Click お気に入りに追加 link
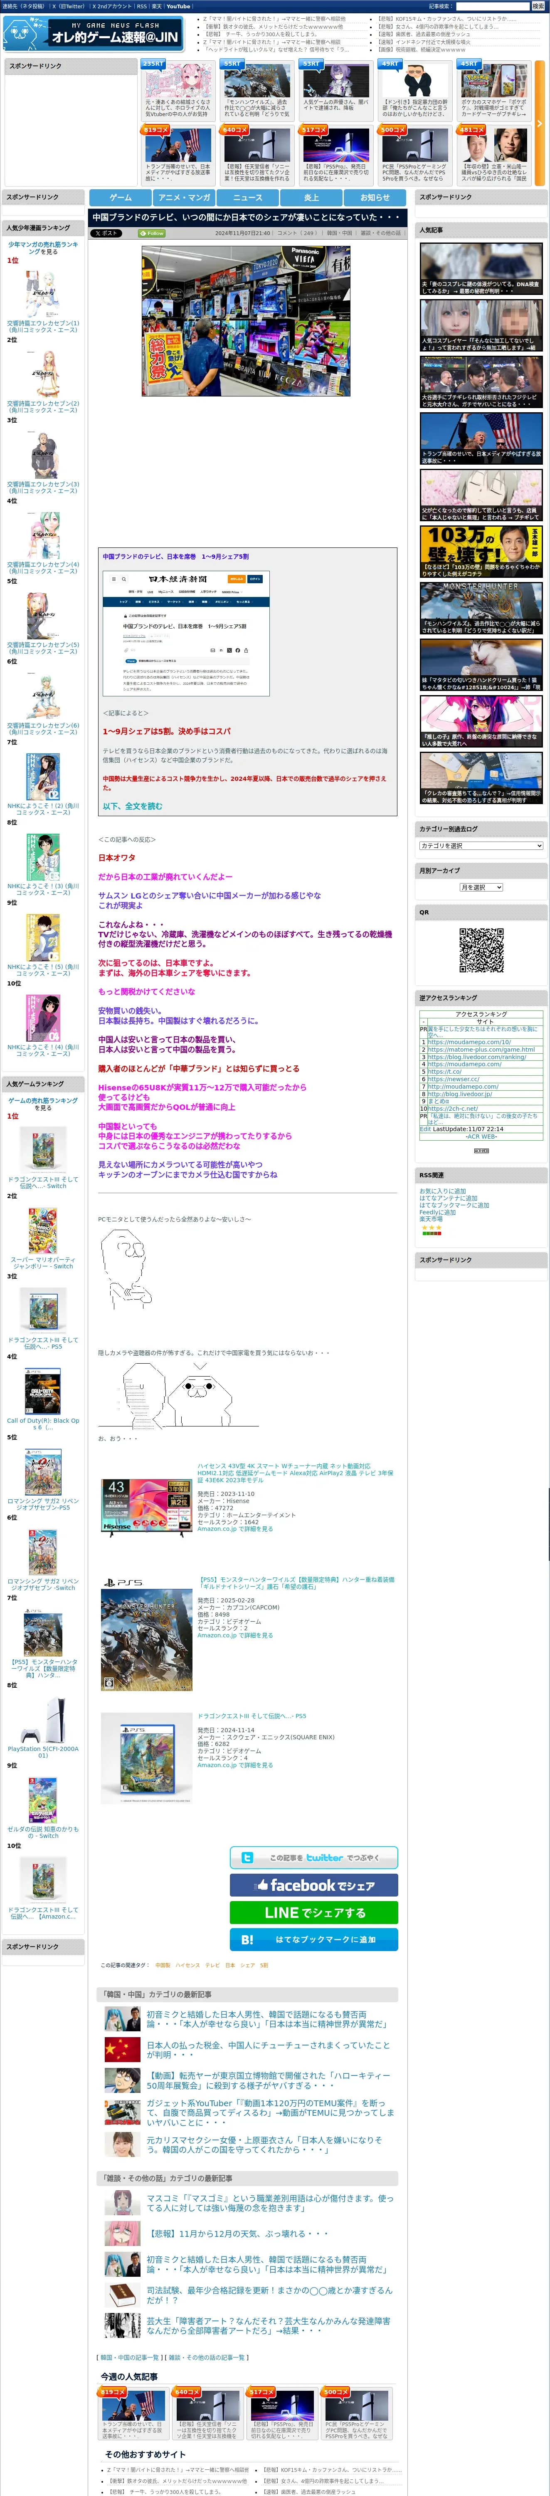This screenshot has width=550, height=2496. (442, 1192)
